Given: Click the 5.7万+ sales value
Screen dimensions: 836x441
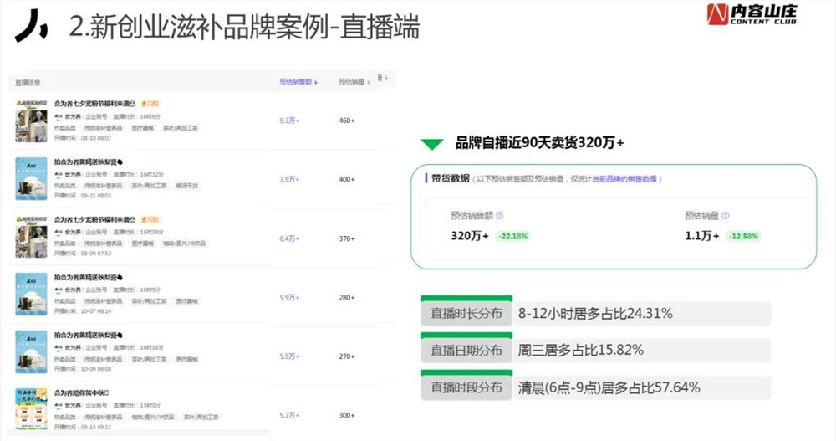Looking at the screenshot, I should tap(289, 415).
